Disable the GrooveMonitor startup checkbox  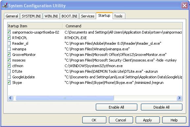[x=9, y=55]
